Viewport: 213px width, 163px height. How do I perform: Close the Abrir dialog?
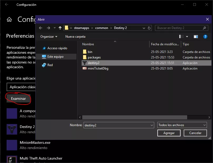click(x=207, y=19)
